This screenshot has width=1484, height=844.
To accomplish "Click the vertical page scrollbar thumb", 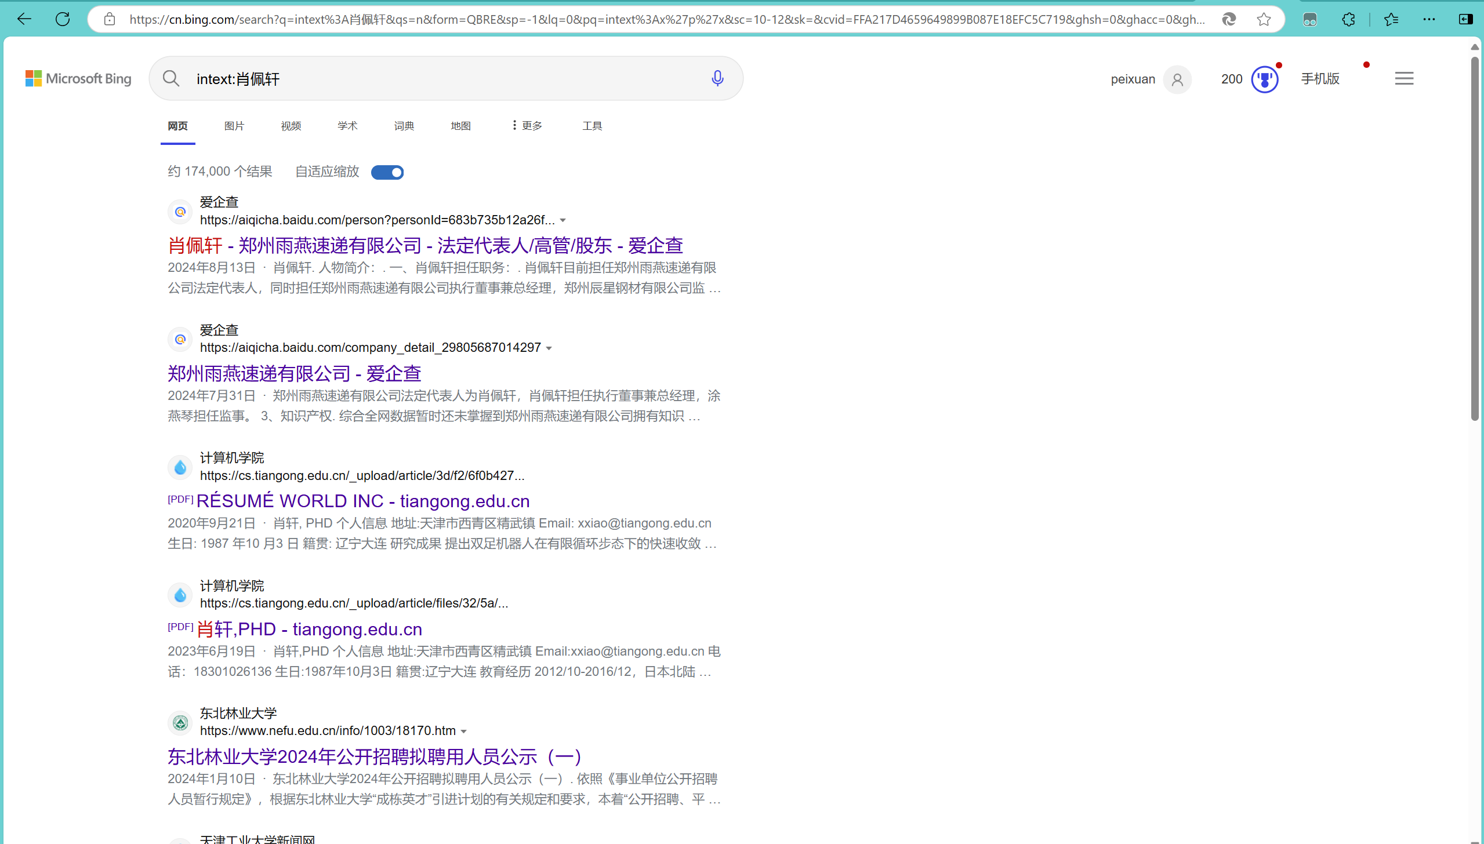I will pyautogui.click(x=1475, y=238).
